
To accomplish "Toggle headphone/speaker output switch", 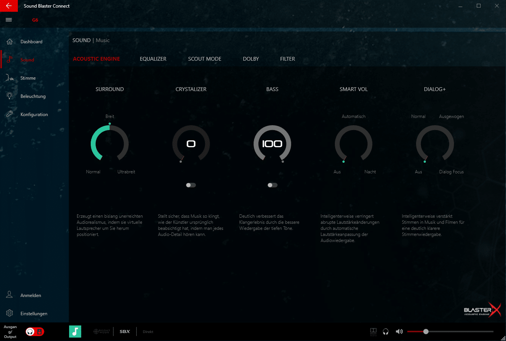I will pos(35,332).
